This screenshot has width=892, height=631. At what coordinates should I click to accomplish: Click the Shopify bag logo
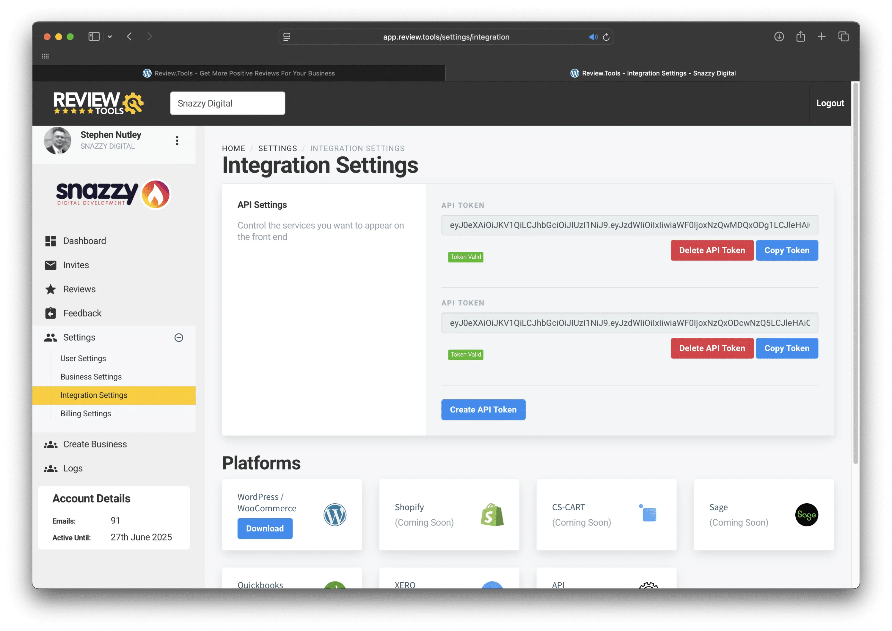coord(492,515)
